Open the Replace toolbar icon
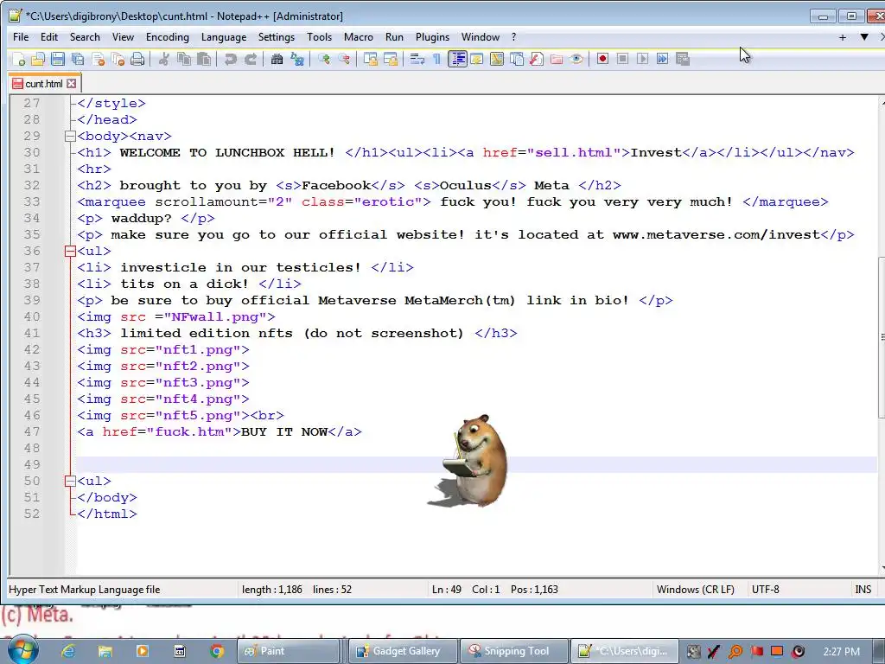This screenshot has width=885, height=664. (x=297, y=59)
